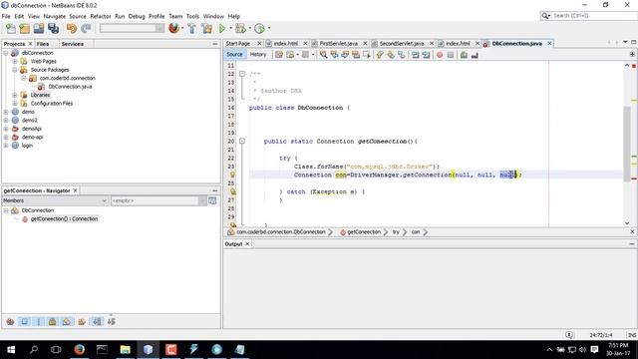638x359 pixels.
Task: Click the Undo toolbar icon
Action: [72, 29]
